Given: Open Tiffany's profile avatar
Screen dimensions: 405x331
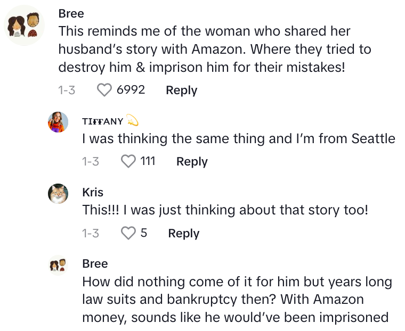Looking at the screenshot, I should pyautogui.click(x=59, y=122).
